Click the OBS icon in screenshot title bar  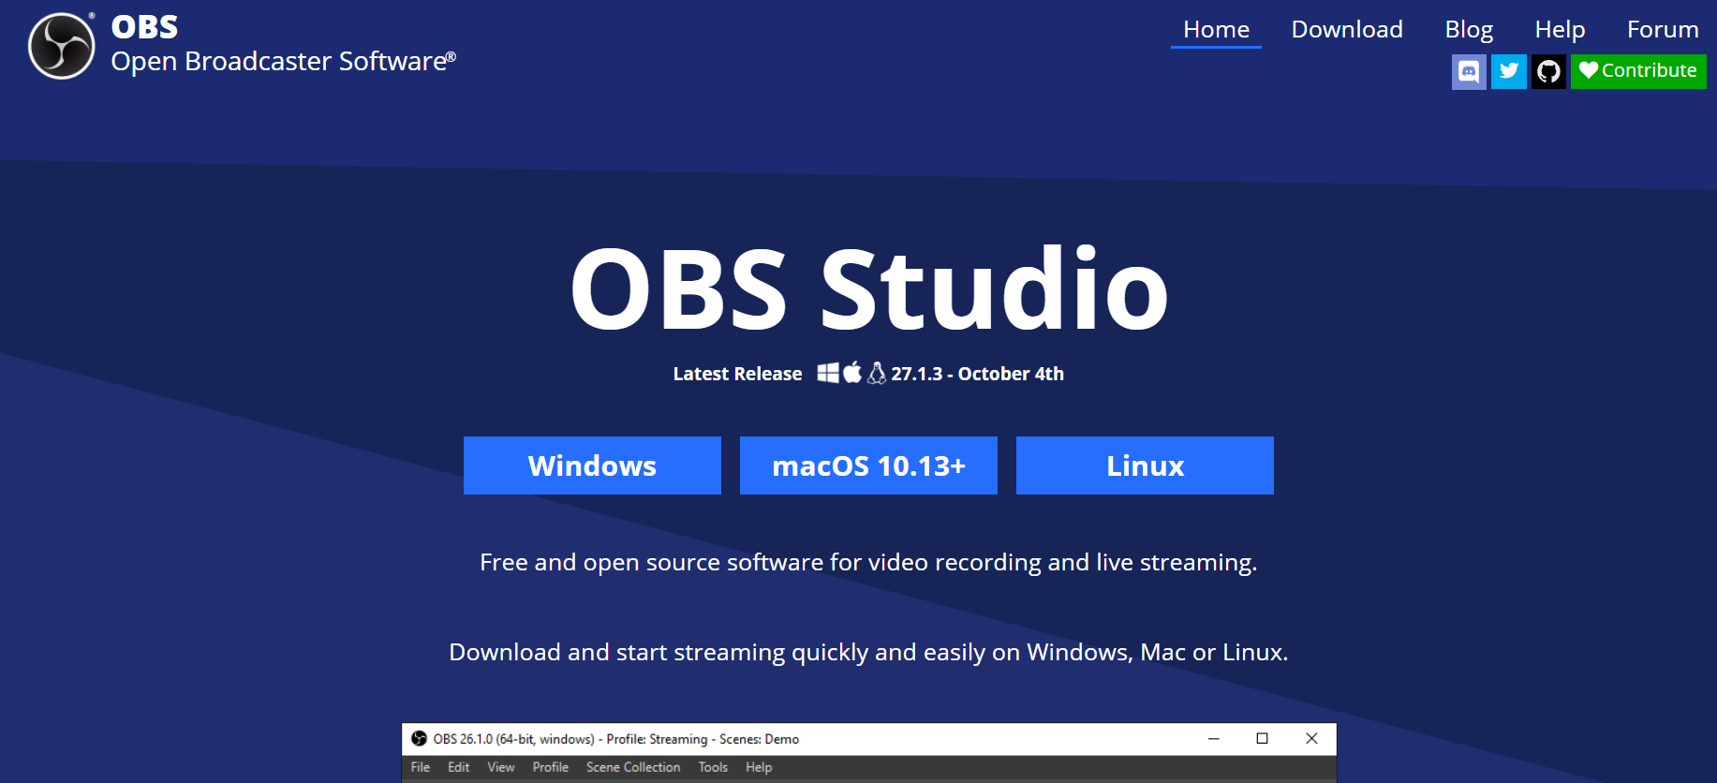(419, 738)
